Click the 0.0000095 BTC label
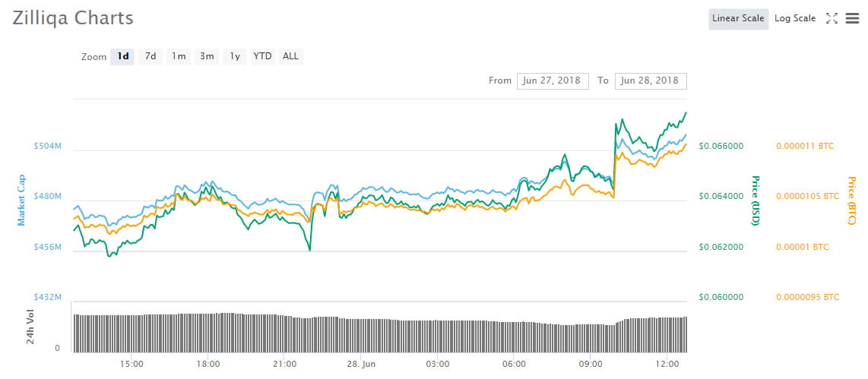Image resolution: width=868 pixels, height=379 pixels. click(808, 297)
